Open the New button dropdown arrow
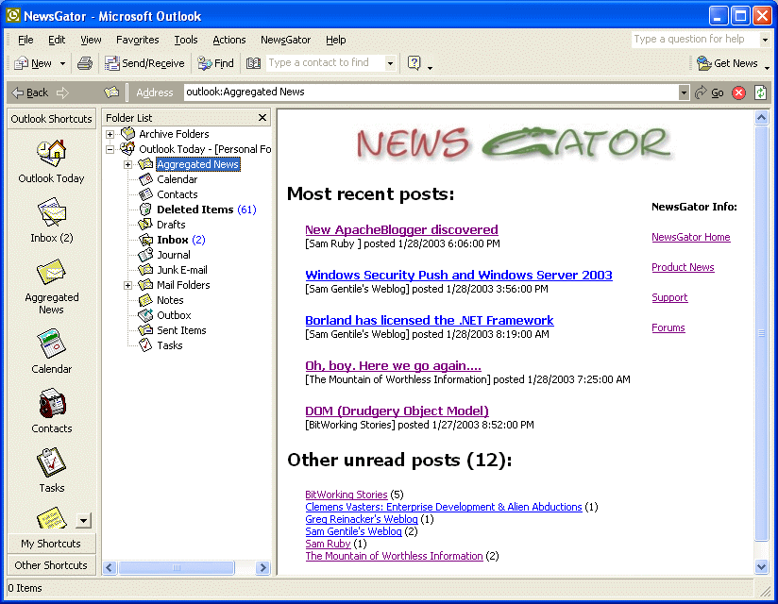The image size is (778, 604). tap(62, 63)
